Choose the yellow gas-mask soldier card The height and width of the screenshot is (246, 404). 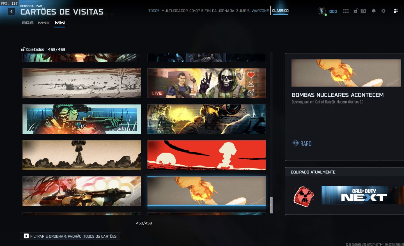(206, 119)
